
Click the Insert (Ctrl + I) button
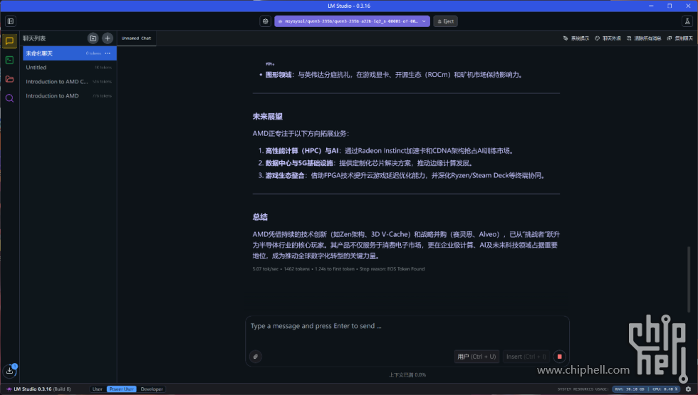[526, 357]
